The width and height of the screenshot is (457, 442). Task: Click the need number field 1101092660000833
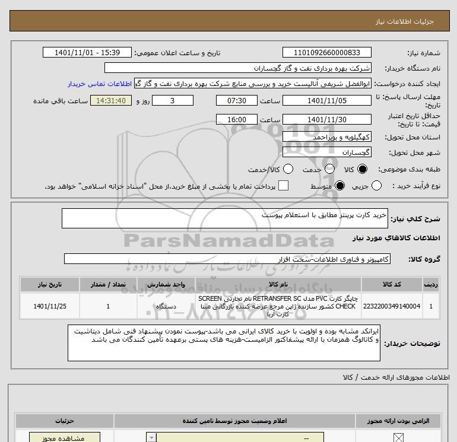326,52
